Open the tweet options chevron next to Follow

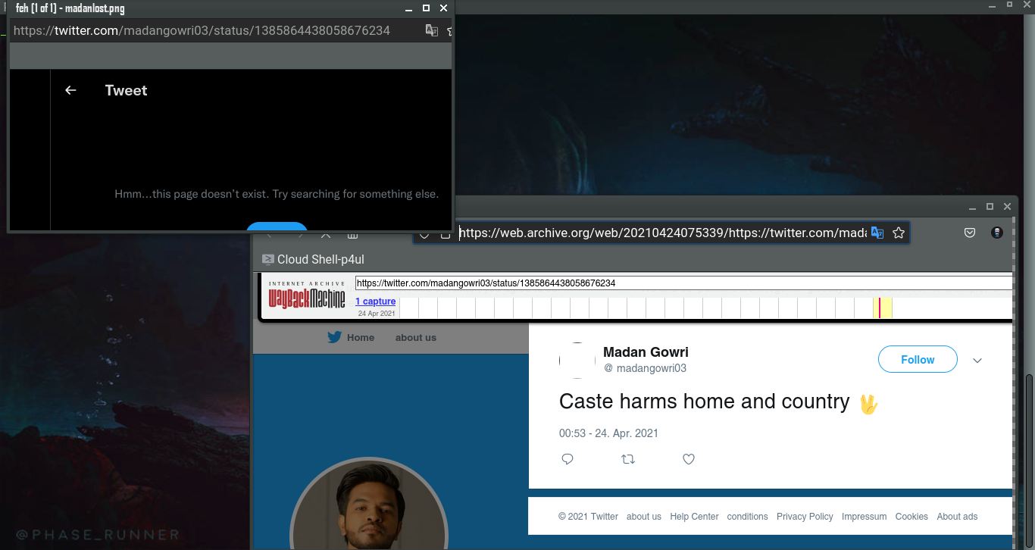tap(977, 361)
